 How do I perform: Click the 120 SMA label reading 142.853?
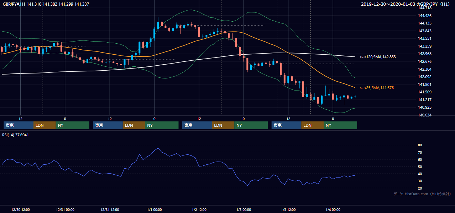coord(378,57)
